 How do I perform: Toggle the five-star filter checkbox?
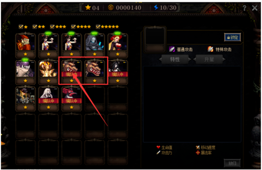[98, 27]
